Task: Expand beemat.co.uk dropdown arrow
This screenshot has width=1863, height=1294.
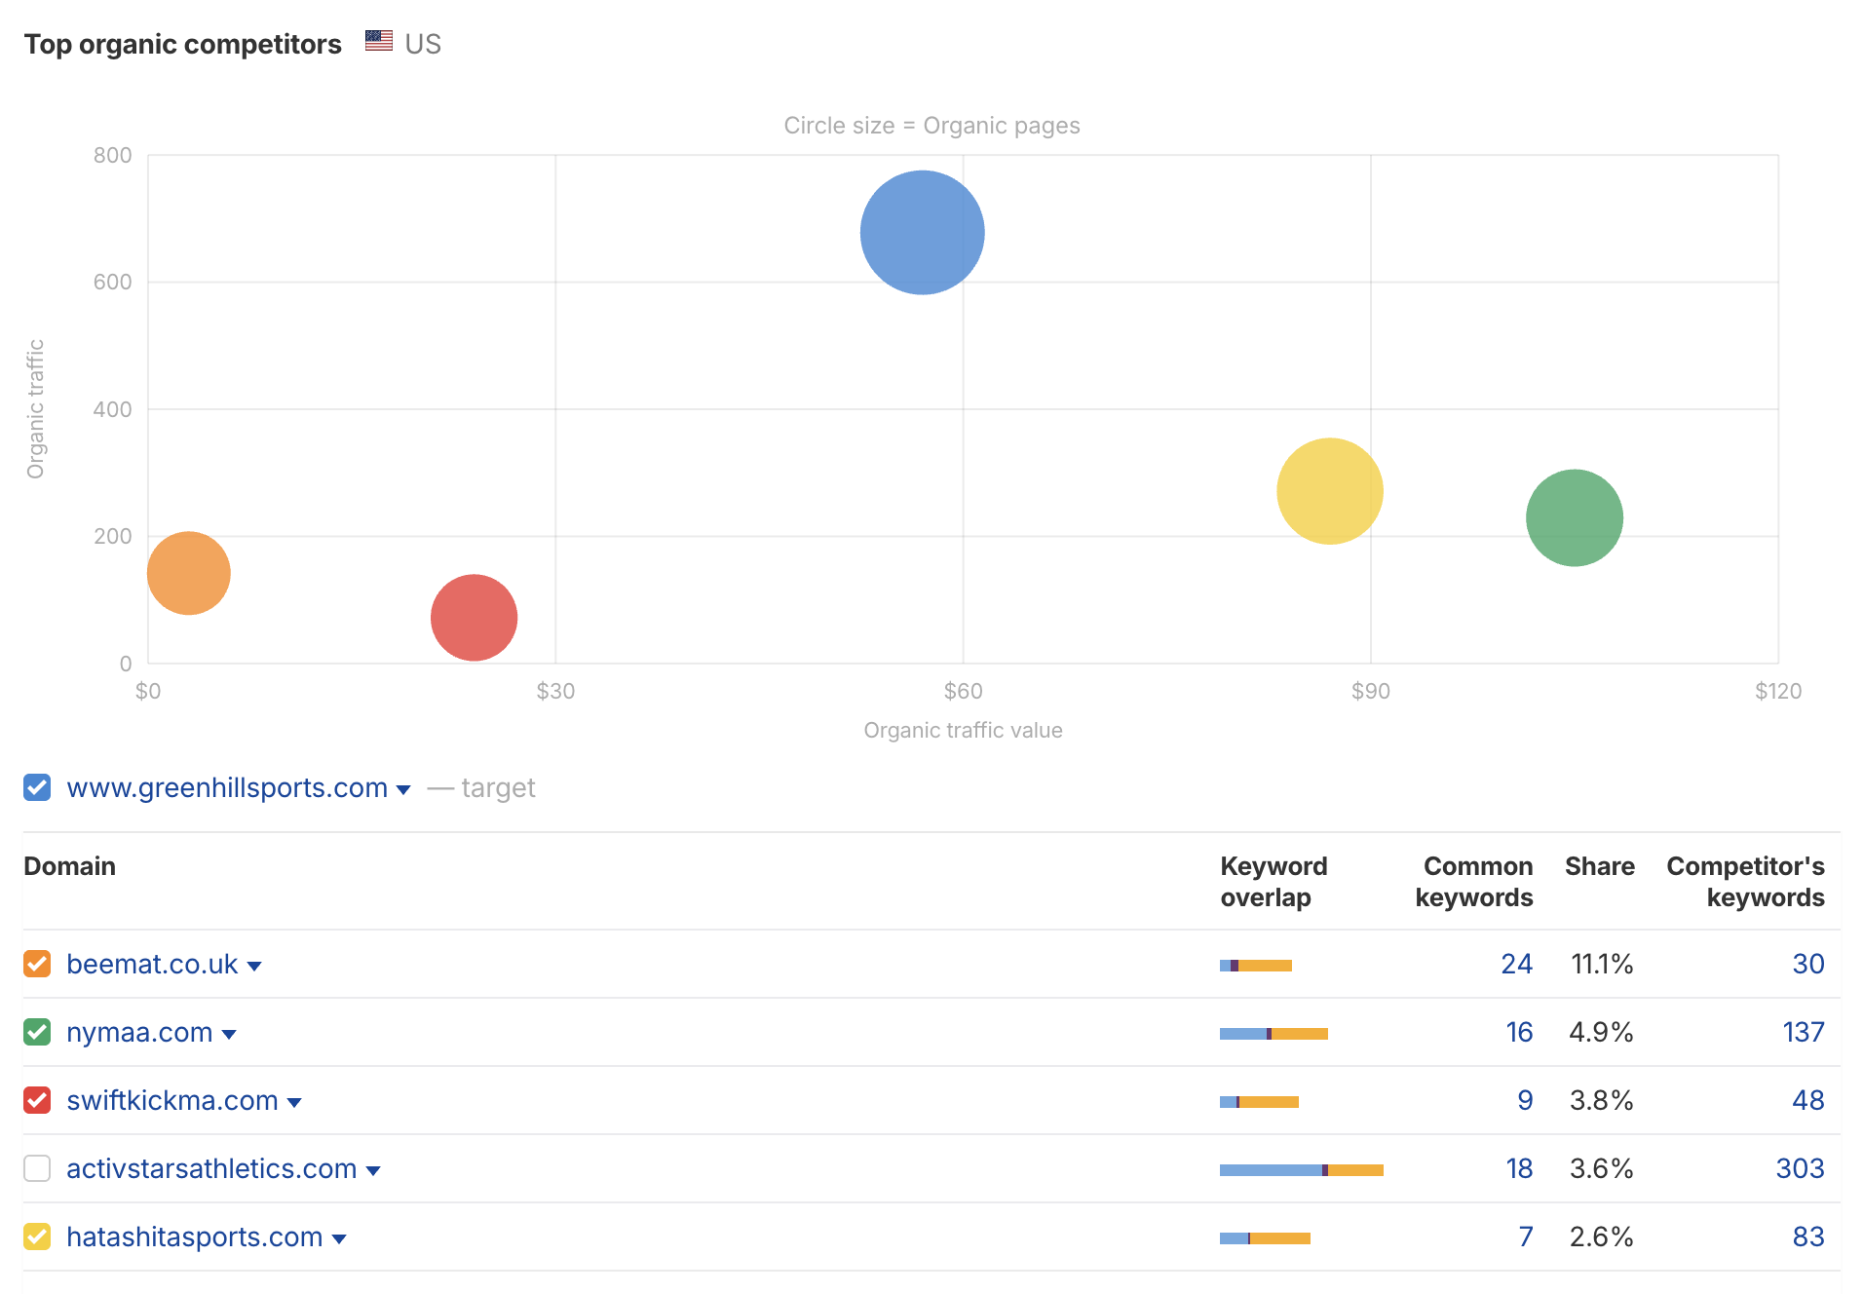Action: tap(254, 967)
